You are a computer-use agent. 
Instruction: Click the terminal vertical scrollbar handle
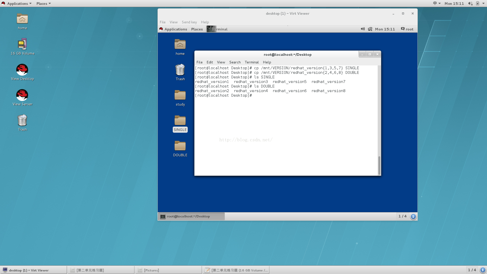click(x=379, y=165)
